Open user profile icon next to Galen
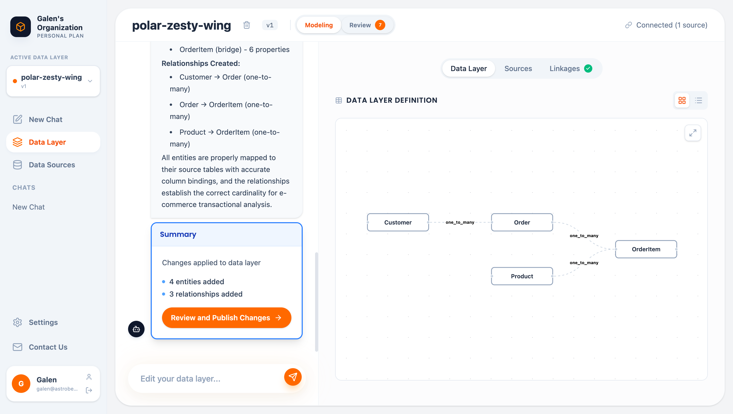733x414 pixels. 89,377
